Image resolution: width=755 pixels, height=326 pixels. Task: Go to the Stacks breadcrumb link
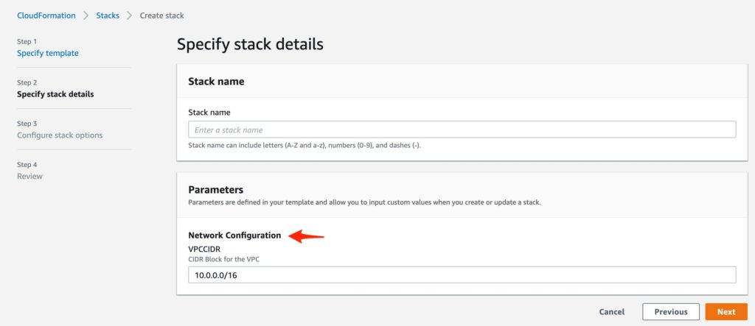point(108,15)
